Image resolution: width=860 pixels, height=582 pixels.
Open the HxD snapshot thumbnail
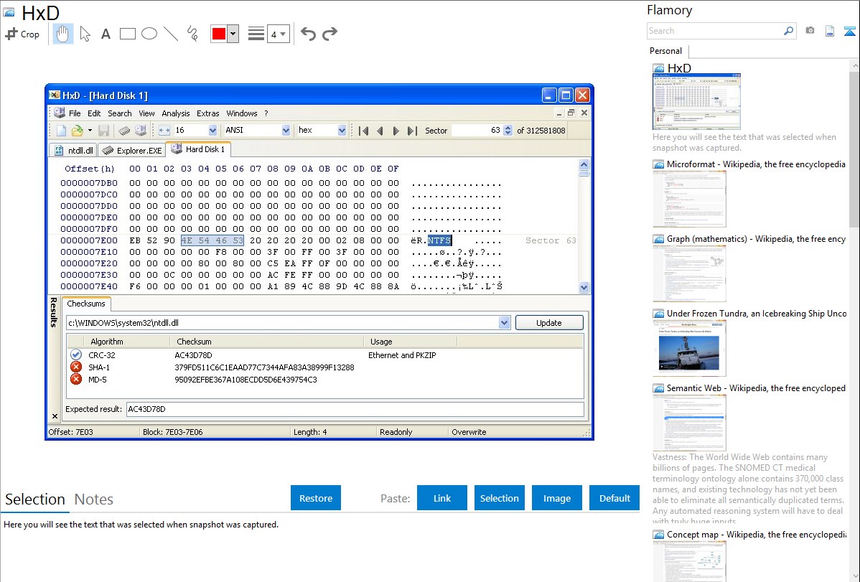click(696, 102)
